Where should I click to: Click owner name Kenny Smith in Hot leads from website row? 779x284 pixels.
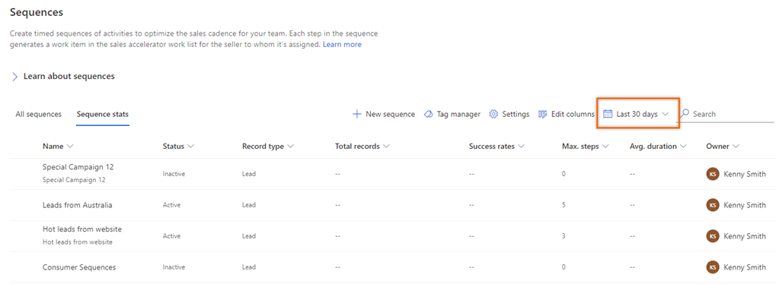tap(745, 236)
